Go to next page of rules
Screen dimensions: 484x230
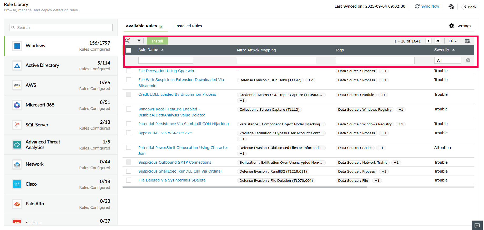coord(428,41)
